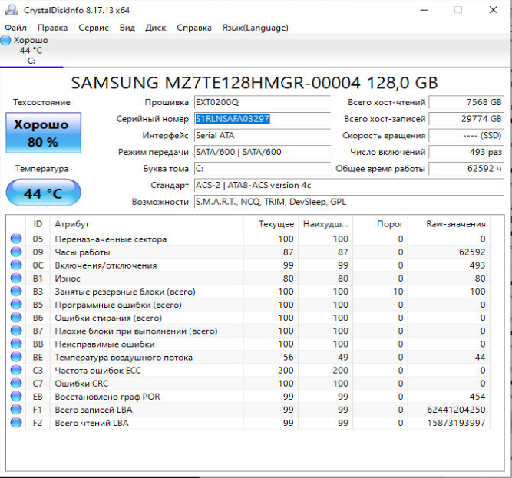
Task: Select the Переназначенные сектора attribute name
Action: [111, 239]
